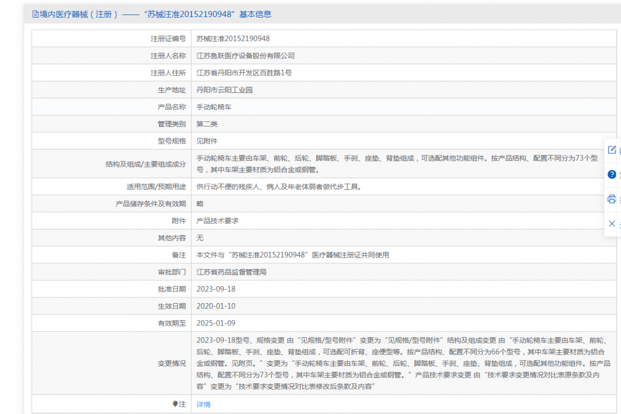Click the 其他内容 row label
621x414 pixels.
tap(172, 238)
